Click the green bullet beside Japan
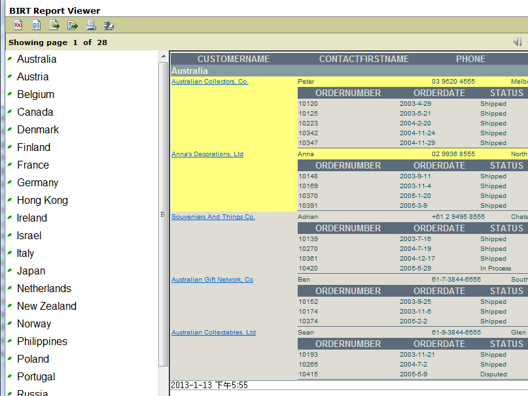 point(10,270)
